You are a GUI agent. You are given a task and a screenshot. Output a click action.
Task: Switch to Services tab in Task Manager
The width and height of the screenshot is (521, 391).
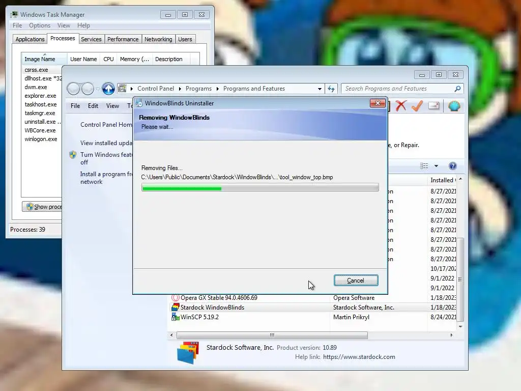tap(91, 39)
